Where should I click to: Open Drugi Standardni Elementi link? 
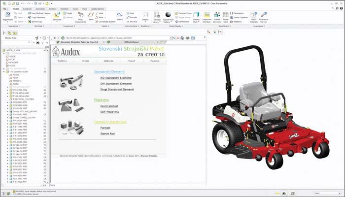tap(117, 90)
